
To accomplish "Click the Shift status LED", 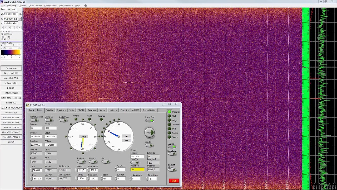I will (x=170, y=116).
